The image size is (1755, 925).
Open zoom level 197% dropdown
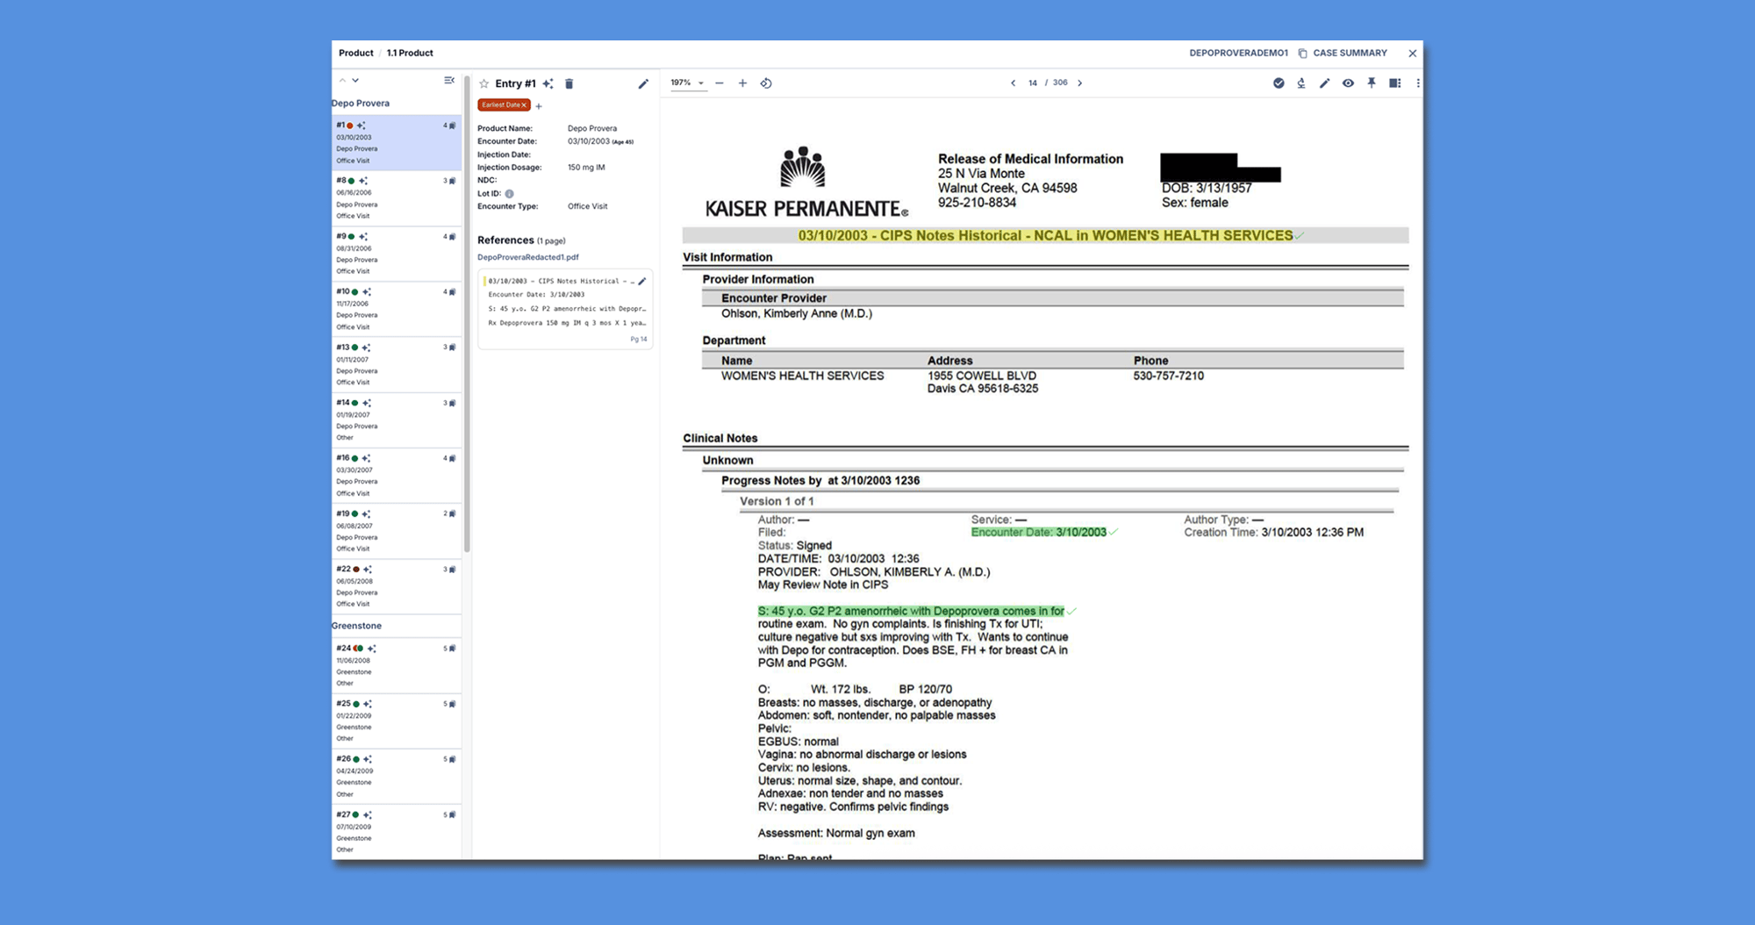687,83
